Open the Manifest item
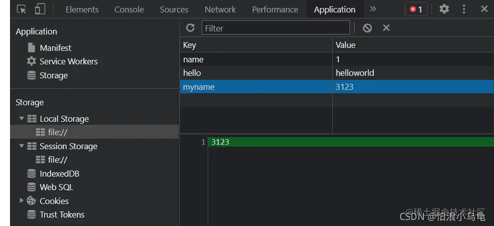Screen dimensions: 494x226 click(55, 48)
